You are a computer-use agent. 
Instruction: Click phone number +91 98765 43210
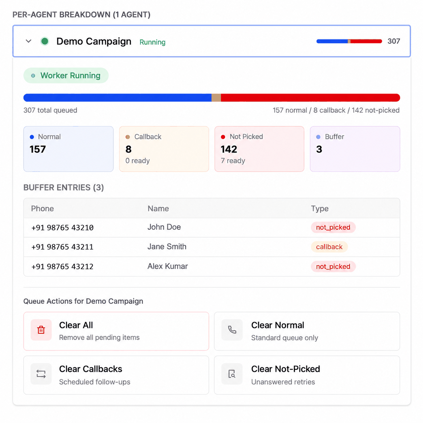62,228
